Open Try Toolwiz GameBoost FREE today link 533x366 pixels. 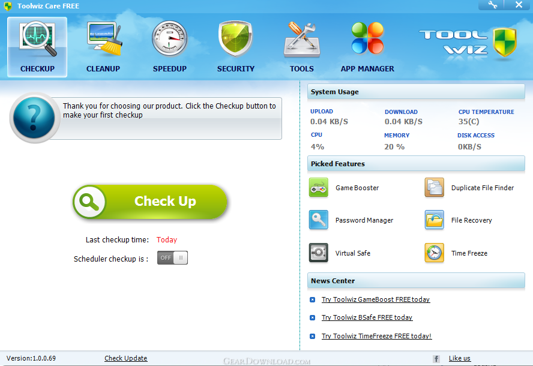[x=376, y=299]
